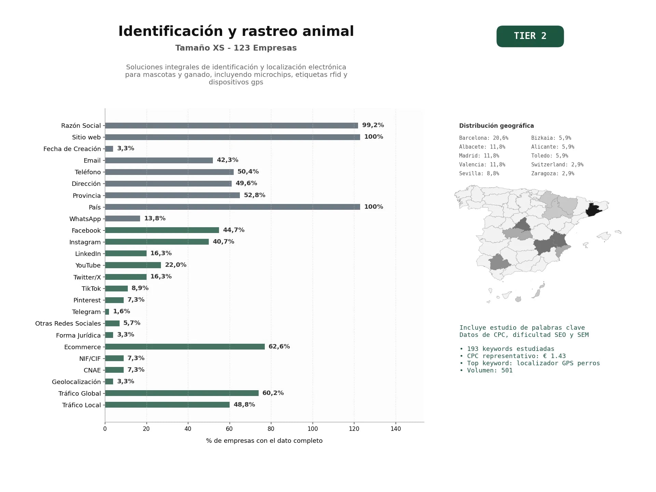Click 'CPC representativo: € 1.43' bullet
656x492 pixels.
pos(512,356)
